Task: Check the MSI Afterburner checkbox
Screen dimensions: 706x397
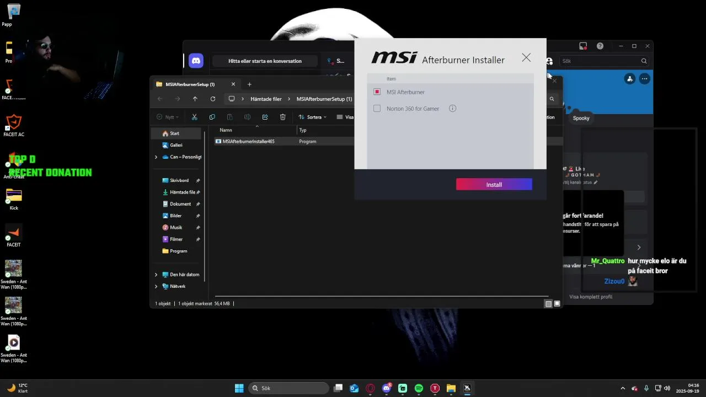Action: pos(377,92)
